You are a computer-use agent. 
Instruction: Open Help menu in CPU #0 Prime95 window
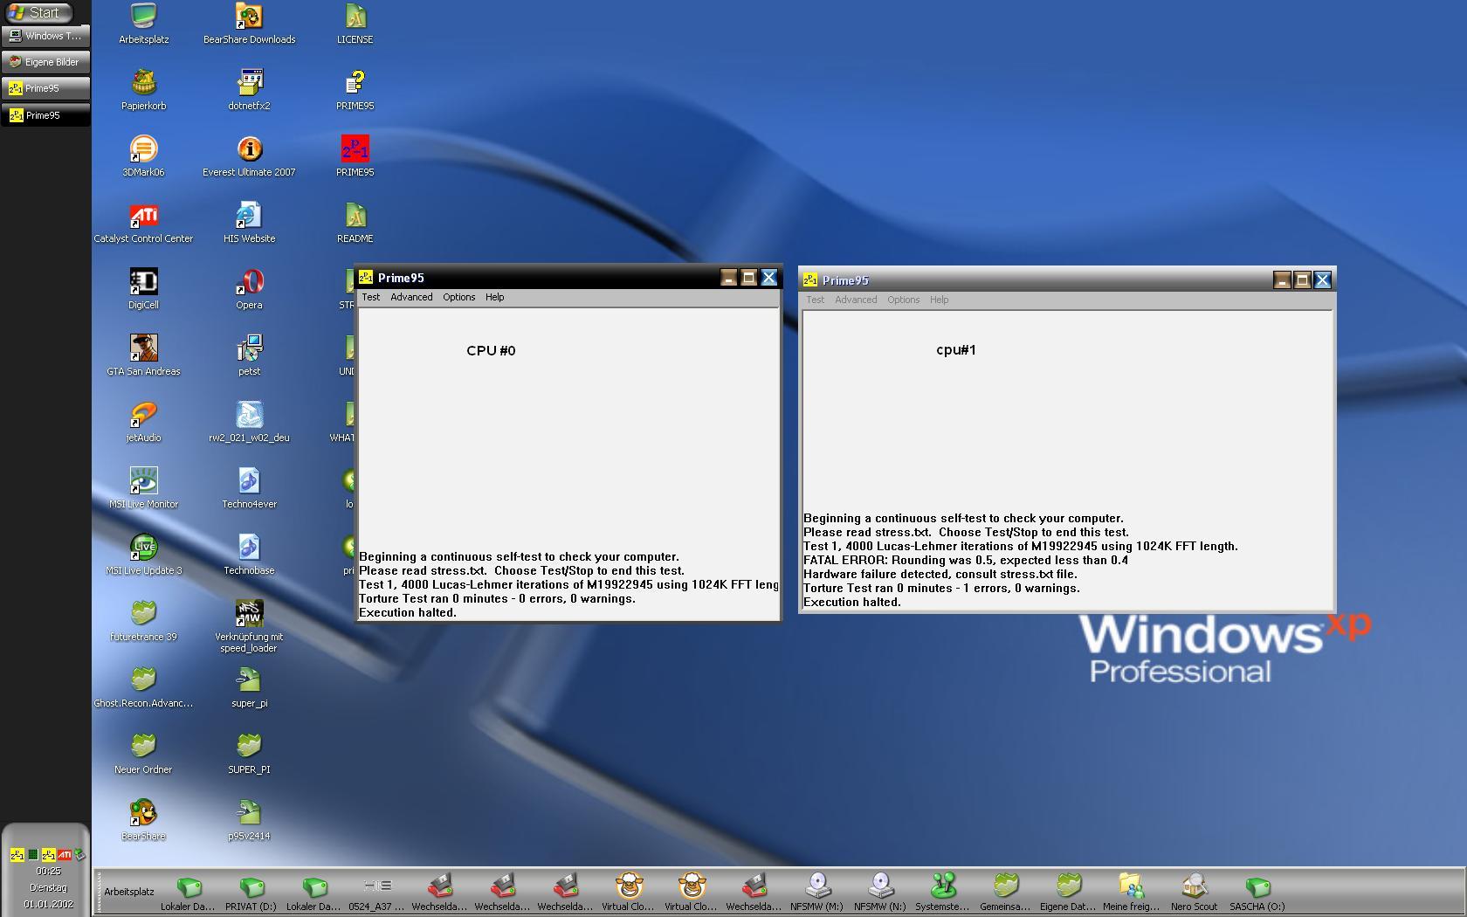494,297
